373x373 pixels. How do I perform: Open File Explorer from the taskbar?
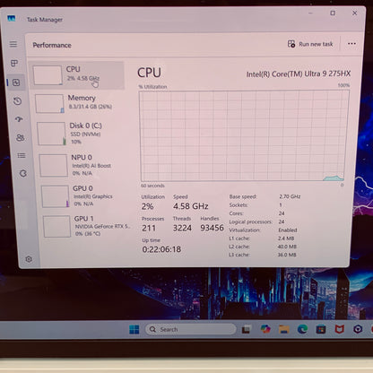click(283, 329)
